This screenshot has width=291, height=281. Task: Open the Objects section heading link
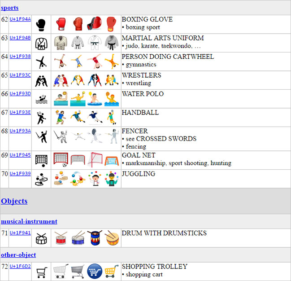(x=14, y=201)
